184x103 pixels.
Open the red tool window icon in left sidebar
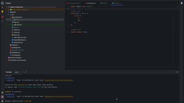tap(2, 17)
